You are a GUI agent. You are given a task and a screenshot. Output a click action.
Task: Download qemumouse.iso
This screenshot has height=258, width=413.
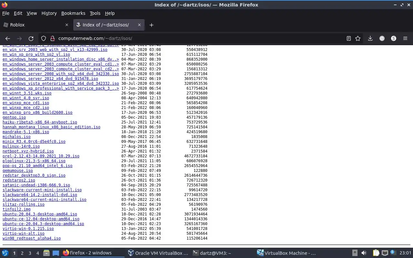18,171
